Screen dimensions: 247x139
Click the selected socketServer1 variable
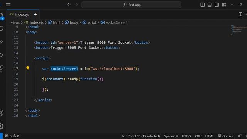(64, 69)
